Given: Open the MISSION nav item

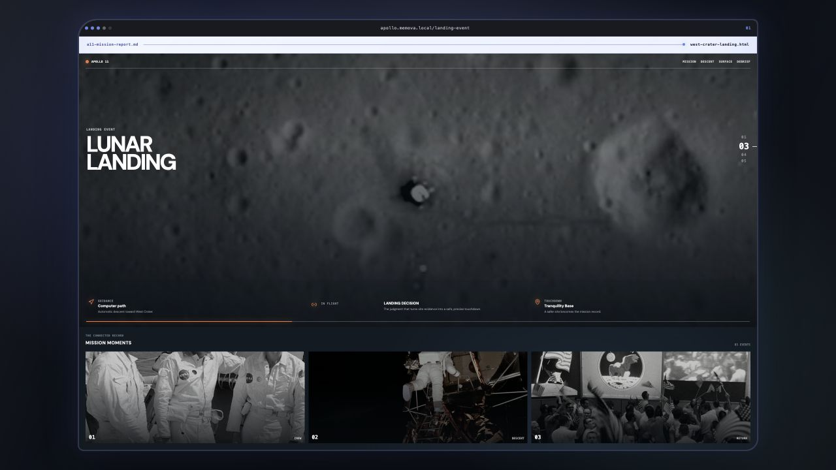Looking at the screenshot, I should pyautogui.click(x=689, y=61).
